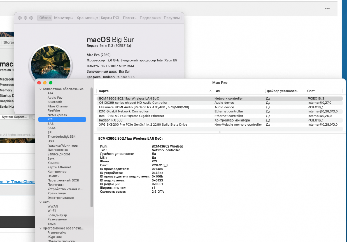Screen dimensions: 347x242
Task: Open the Память tab in About window
Action: tap(129, 18)
